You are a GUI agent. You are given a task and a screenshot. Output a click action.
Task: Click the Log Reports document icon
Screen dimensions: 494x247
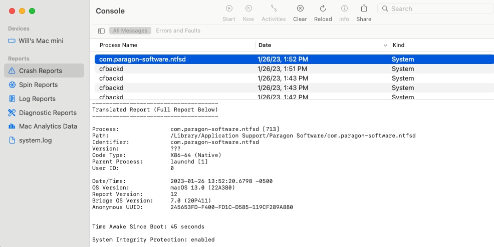(x=12, y=98)
